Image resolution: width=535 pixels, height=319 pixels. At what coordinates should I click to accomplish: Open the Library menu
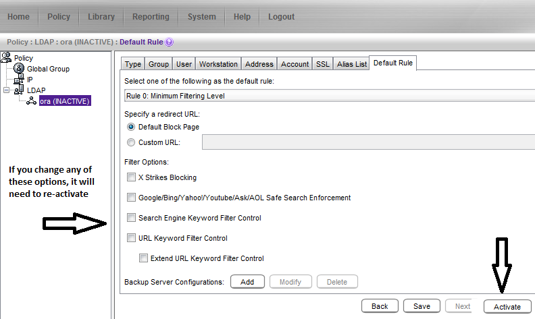point(101,17)
